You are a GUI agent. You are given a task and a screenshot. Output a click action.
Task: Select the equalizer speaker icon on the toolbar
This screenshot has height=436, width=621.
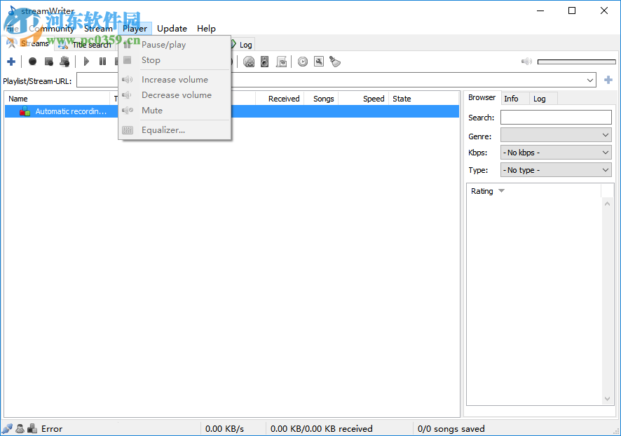click(x=264, y=62)
